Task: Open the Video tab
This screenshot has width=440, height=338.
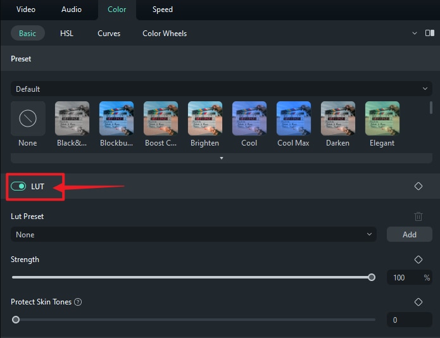Action: (26, 9)
